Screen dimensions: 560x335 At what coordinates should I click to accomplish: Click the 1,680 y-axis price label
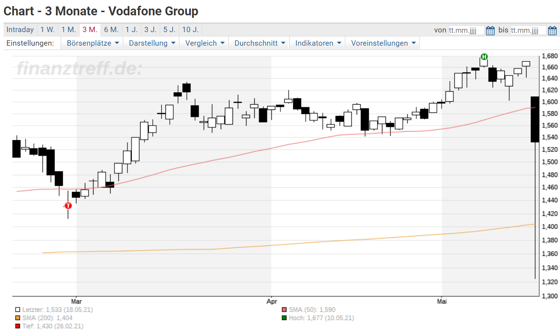[x=550, y=56]
